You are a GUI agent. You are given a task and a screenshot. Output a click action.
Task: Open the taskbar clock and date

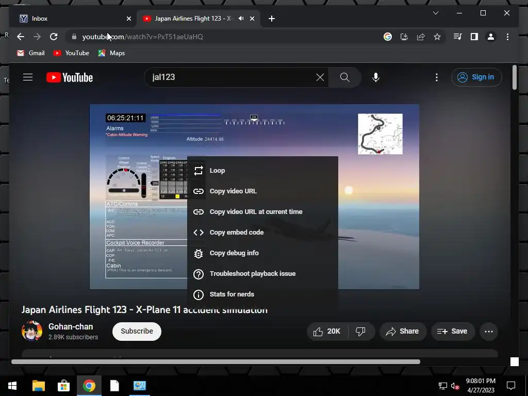[x=481, y=386]
